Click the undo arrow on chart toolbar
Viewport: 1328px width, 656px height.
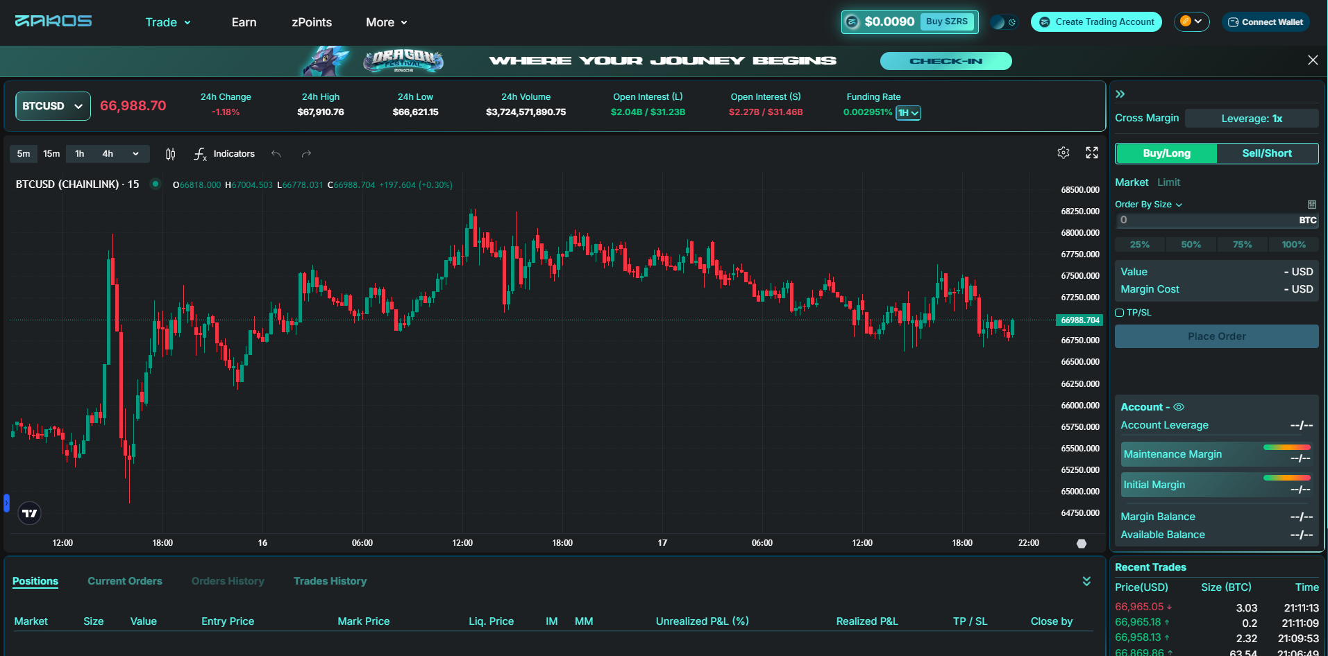click(276, 154)
